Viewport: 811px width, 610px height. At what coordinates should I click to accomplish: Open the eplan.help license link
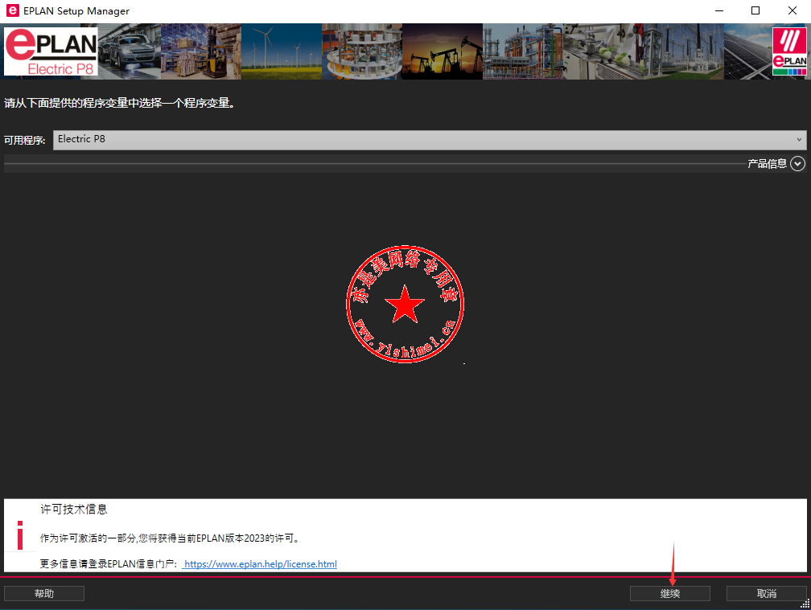260,564
